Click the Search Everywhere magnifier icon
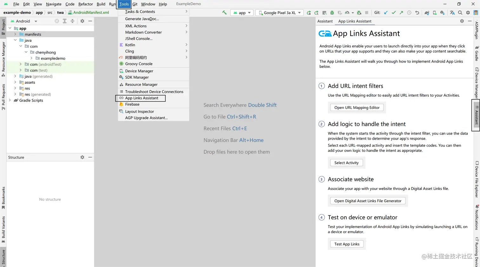480x267 pixels. [460, 13]
